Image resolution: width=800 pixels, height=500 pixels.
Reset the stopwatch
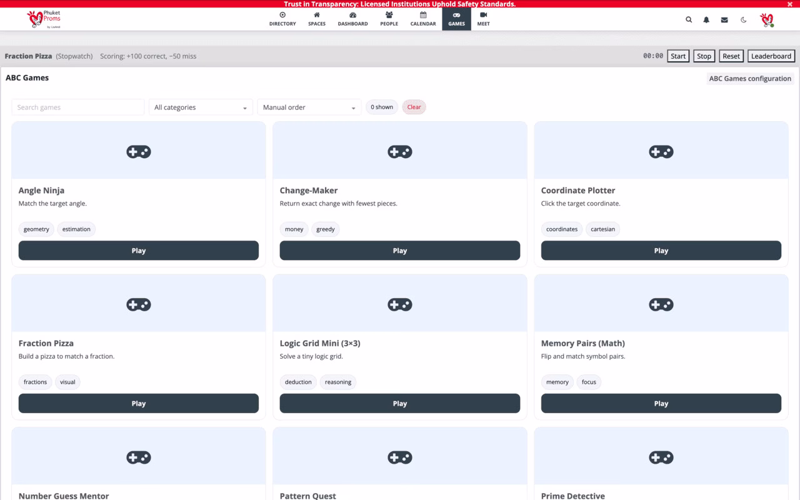[731, 56]
